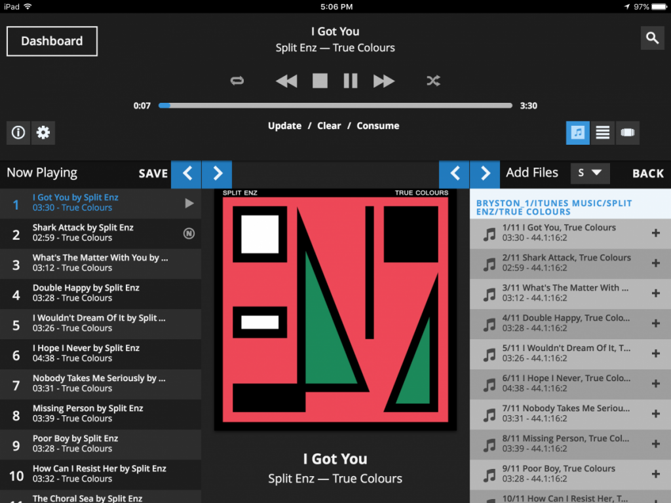
Task: Click note icon for 5/11 I Wouldn't Dream
Action: (x=489, y=354)
